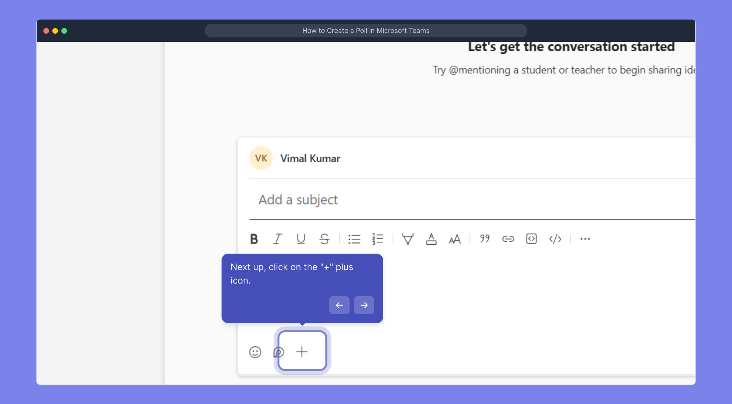
Task: Open the emoji picker
Action: click(255, 352)
